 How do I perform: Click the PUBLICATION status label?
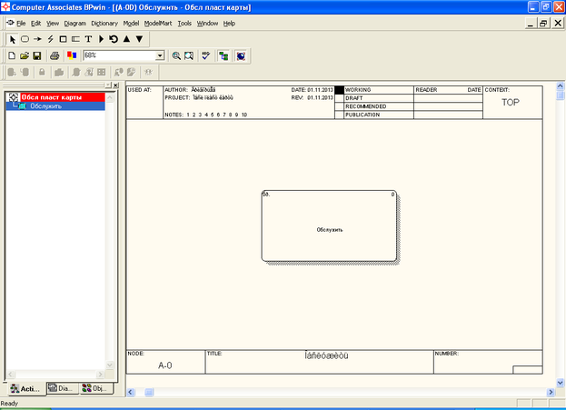pyautogui.click(x=362, y=115)
